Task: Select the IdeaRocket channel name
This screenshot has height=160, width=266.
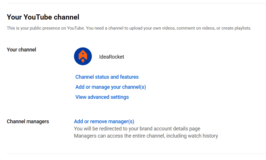Action: 111,57
